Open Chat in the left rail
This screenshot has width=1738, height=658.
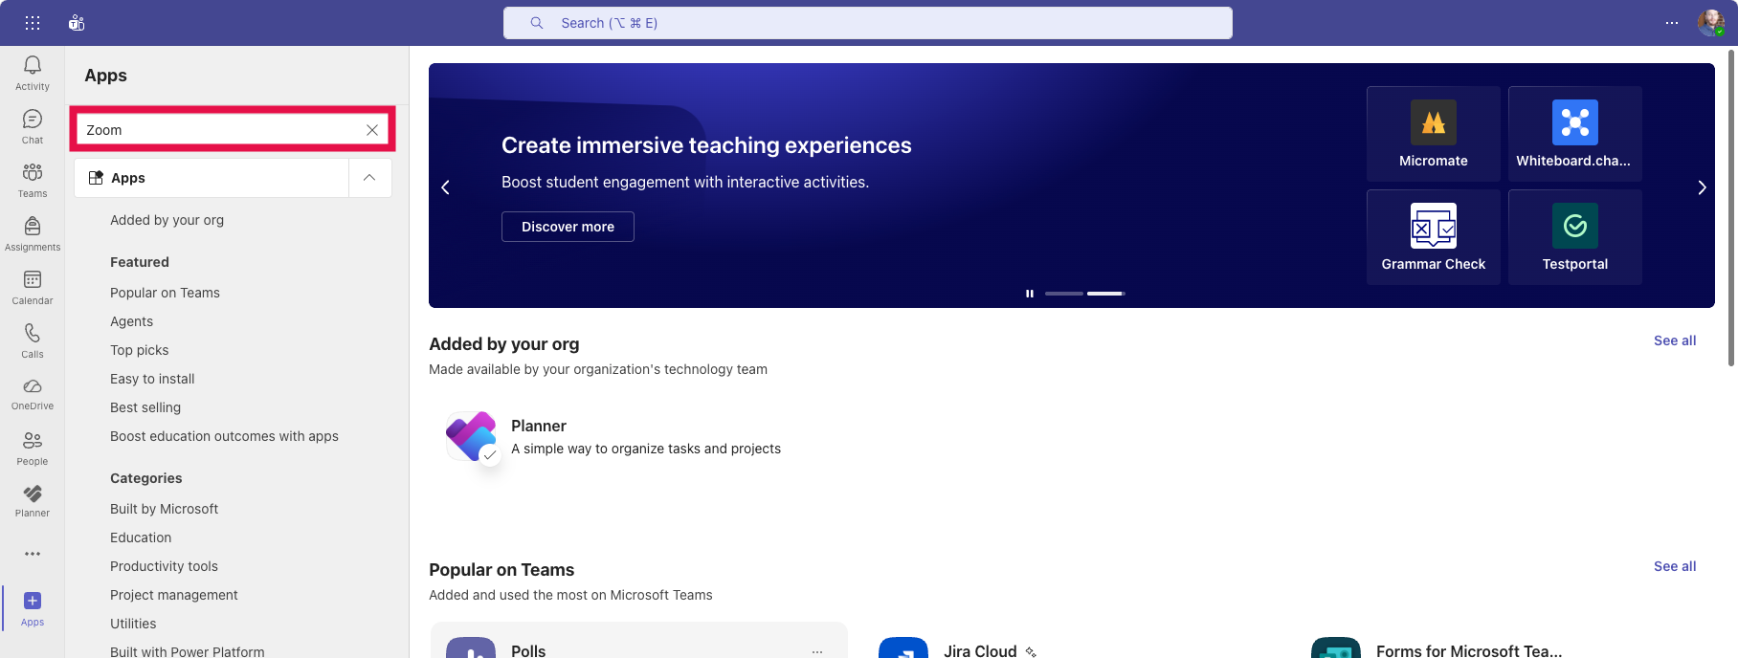[33, 126]
